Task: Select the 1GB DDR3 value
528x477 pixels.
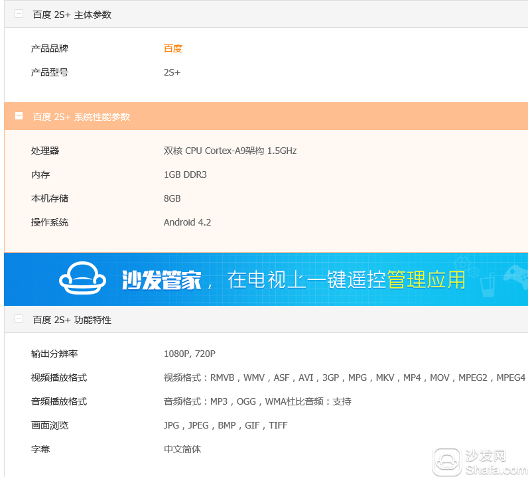Action: click(x=185, y=174)
